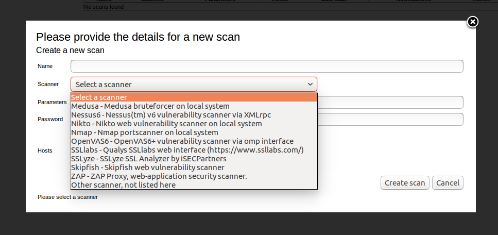Click the Create scan button
The width and height of the screenshot is (498, 235).
tap(405, 183)
